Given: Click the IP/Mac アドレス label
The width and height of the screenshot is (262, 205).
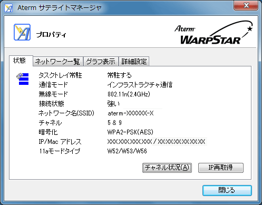Looking at the screenshot, I should pos(60,142).
